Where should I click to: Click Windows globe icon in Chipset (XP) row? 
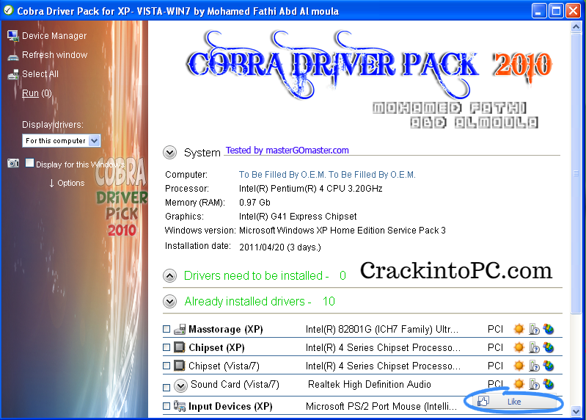[549, 347]
